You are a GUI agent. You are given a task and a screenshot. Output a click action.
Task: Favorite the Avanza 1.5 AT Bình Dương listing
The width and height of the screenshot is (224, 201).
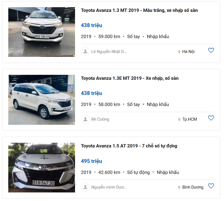tap(211, 186)
